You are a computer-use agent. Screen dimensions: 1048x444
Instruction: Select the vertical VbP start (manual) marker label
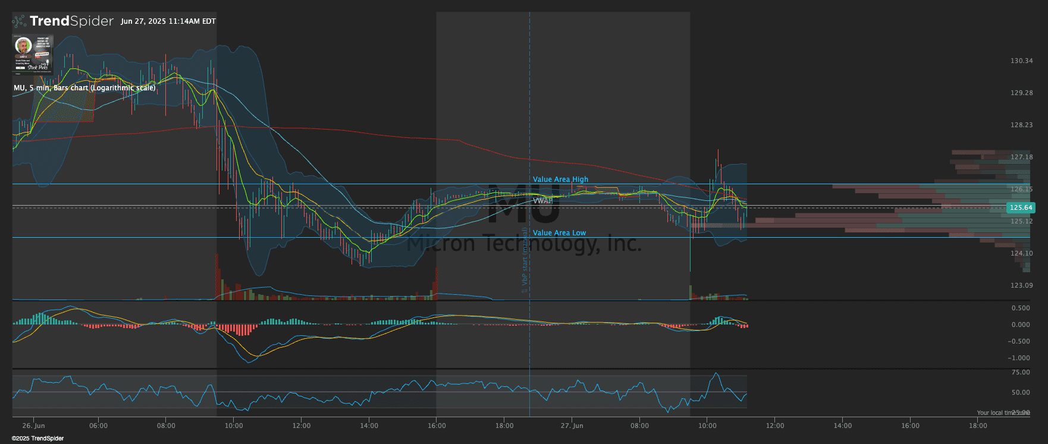(525, 260)
